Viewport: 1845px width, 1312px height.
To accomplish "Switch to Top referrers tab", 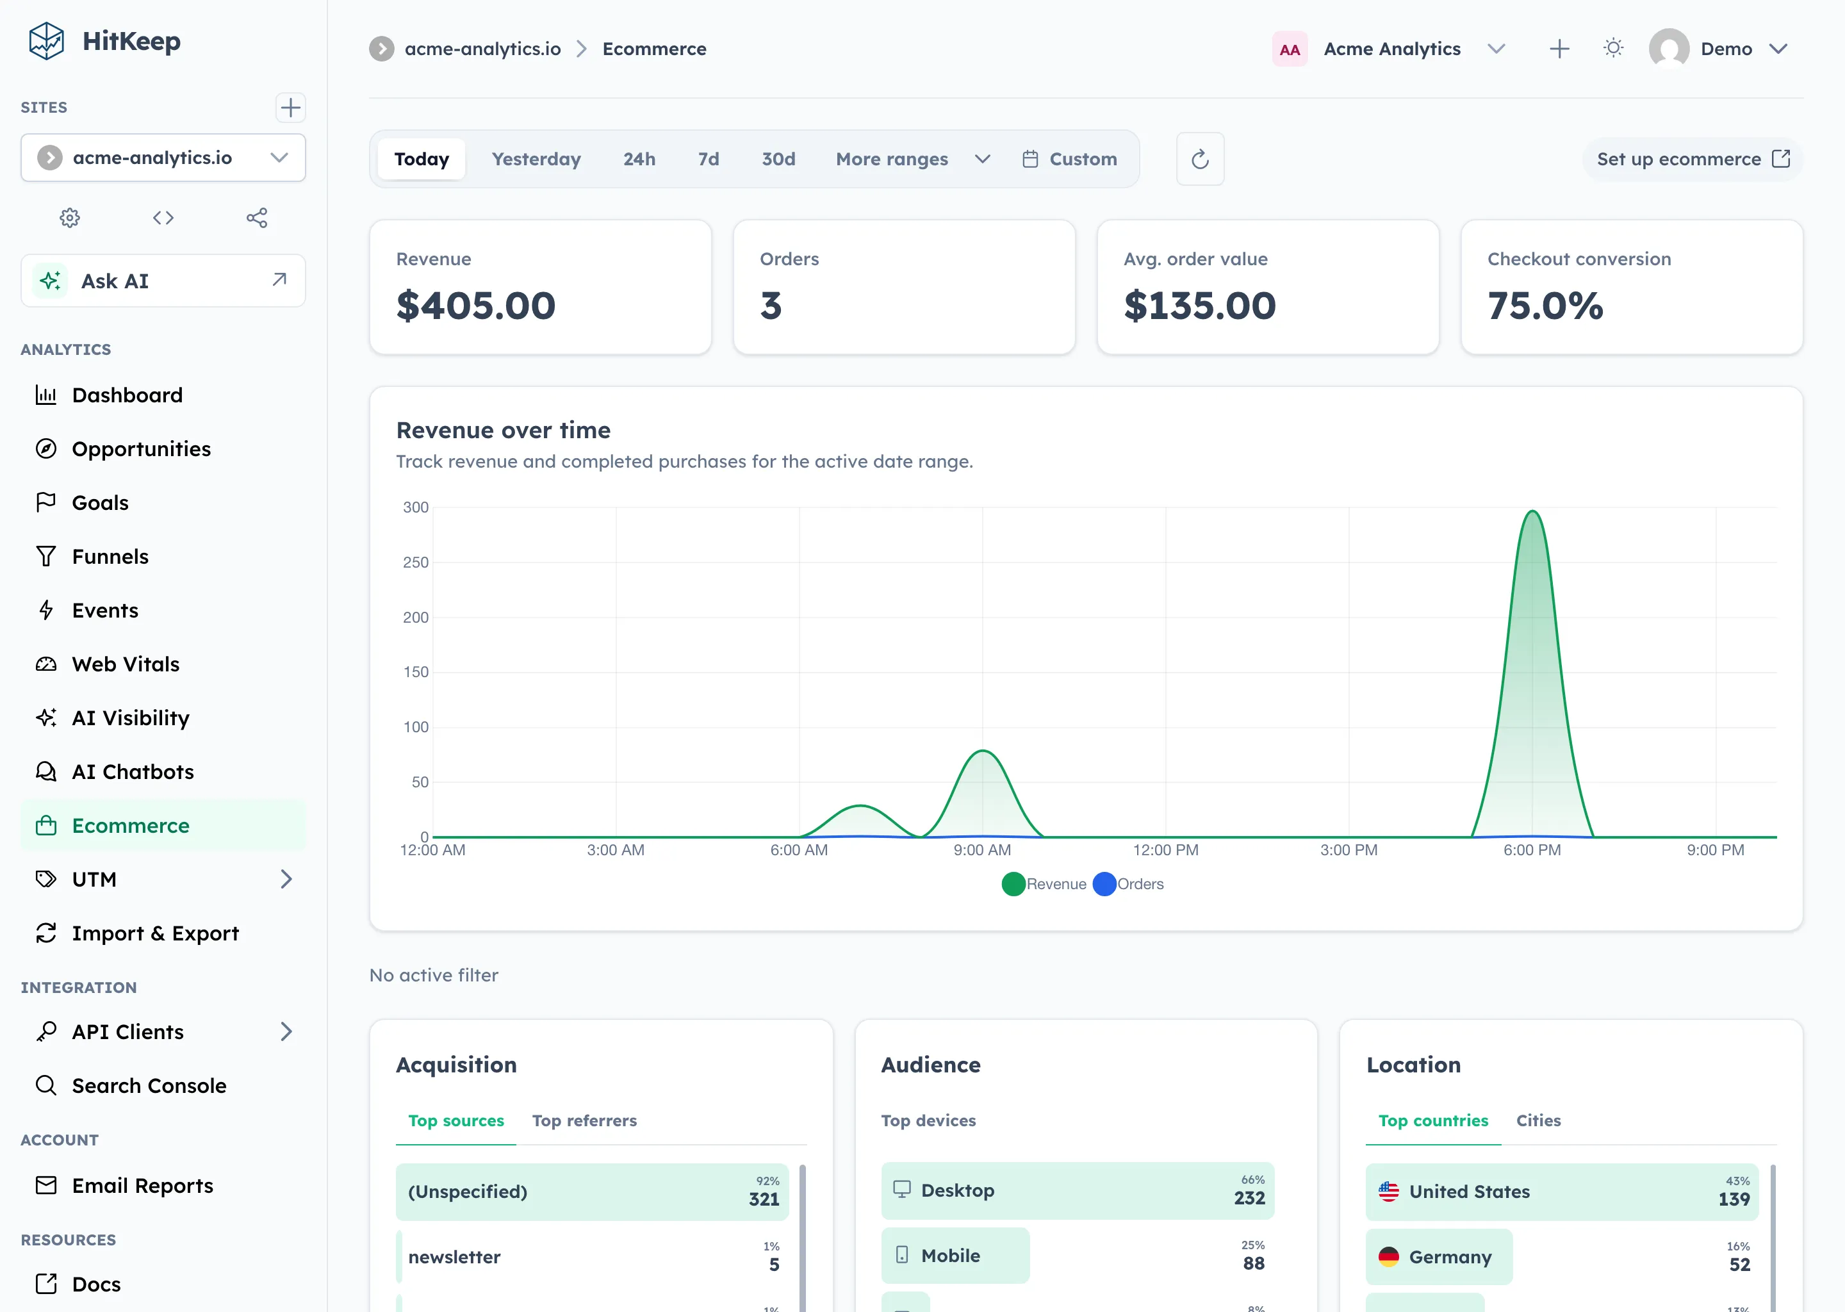I will pos(584,1120).
